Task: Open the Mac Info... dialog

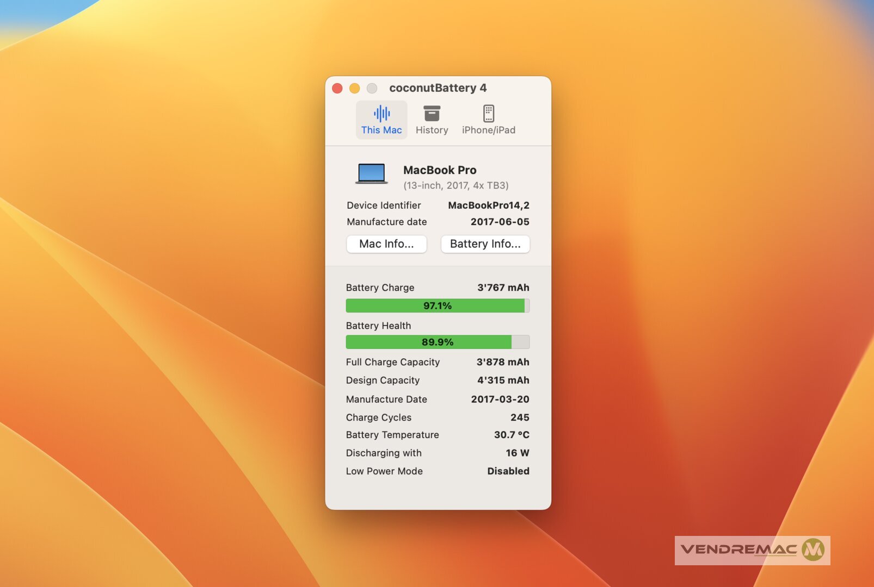Action: pyautogui.click(x=386, y=244)
